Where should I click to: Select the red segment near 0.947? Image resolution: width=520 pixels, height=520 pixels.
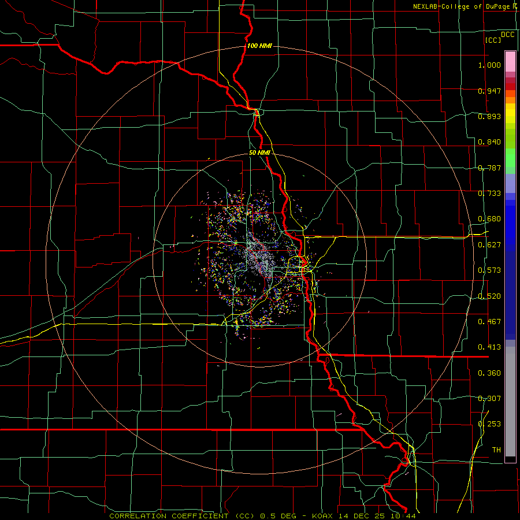(x=510, y=87)
